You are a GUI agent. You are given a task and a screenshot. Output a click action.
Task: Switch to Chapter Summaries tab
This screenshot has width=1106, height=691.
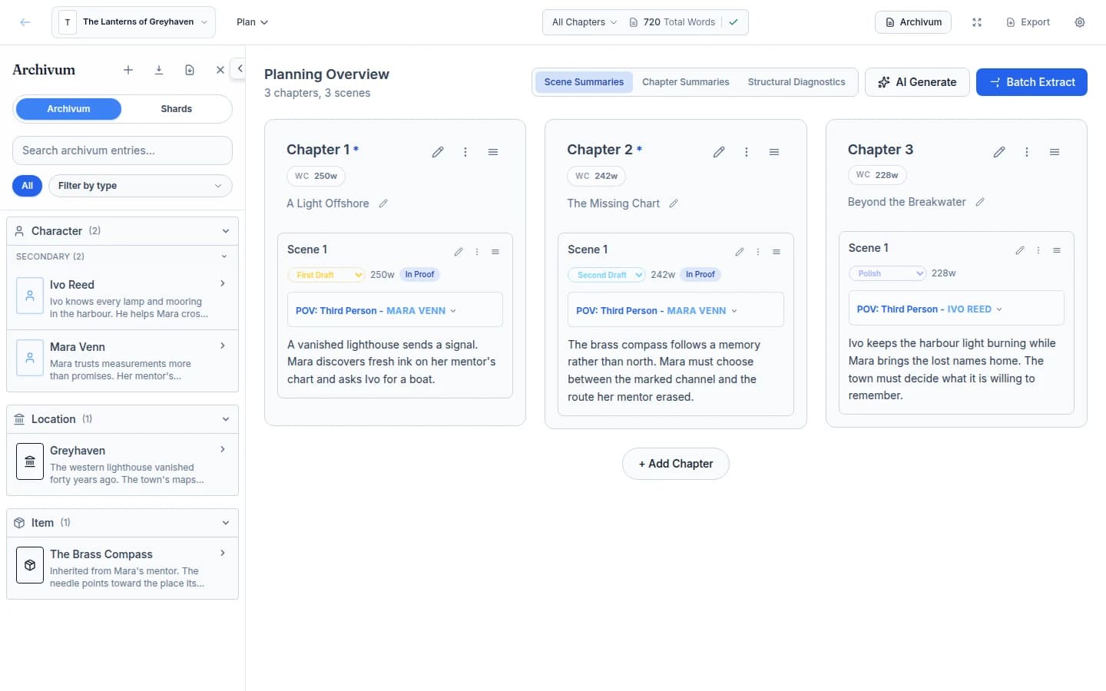686,82
